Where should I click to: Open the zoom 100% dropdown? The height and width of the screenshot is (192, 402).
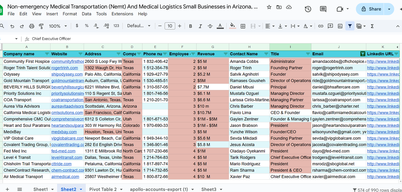(58, 26)
